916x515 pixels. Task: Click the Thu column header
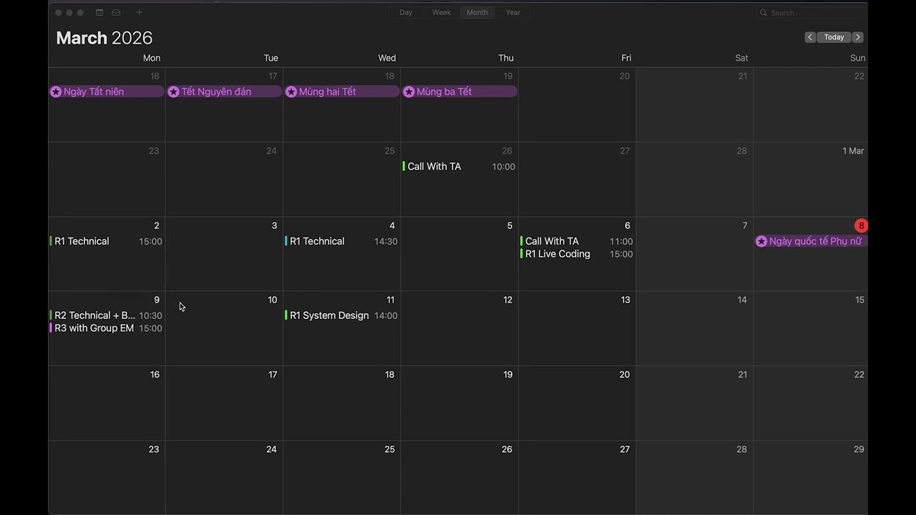[506, 58]
